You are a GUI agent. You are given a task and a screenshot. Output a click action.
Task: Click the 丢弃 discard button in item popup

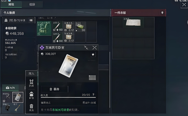(x=55, y=89)
